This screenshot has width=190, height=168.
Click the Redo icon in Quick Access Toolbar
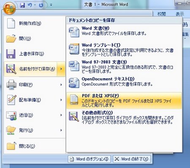coord(41,5)
